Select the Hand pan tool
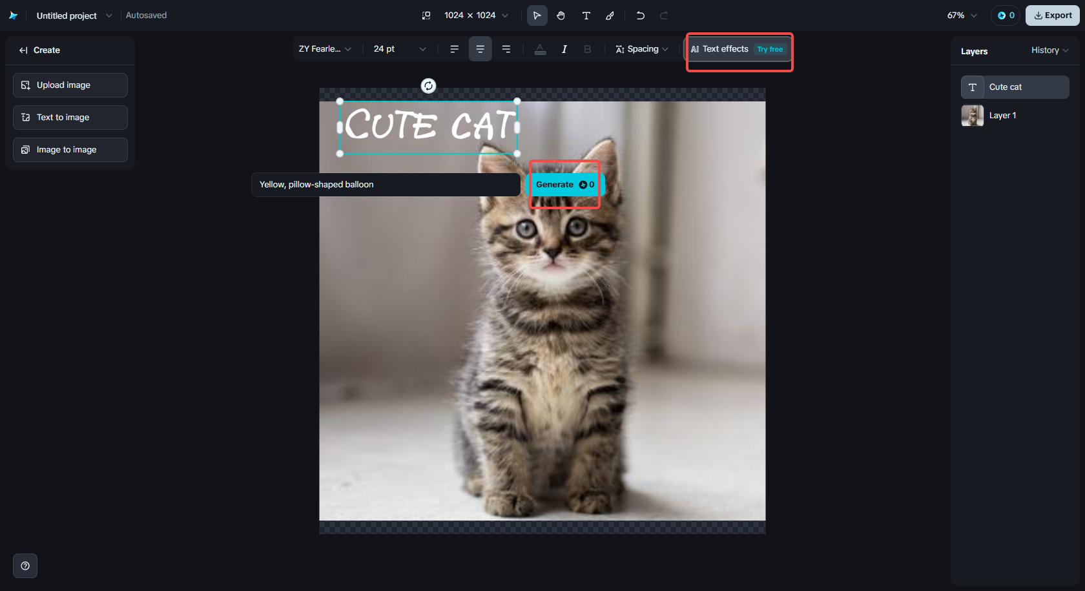Screen dimensions: 1085x591 pyautogui.click(x=561, y=16)
